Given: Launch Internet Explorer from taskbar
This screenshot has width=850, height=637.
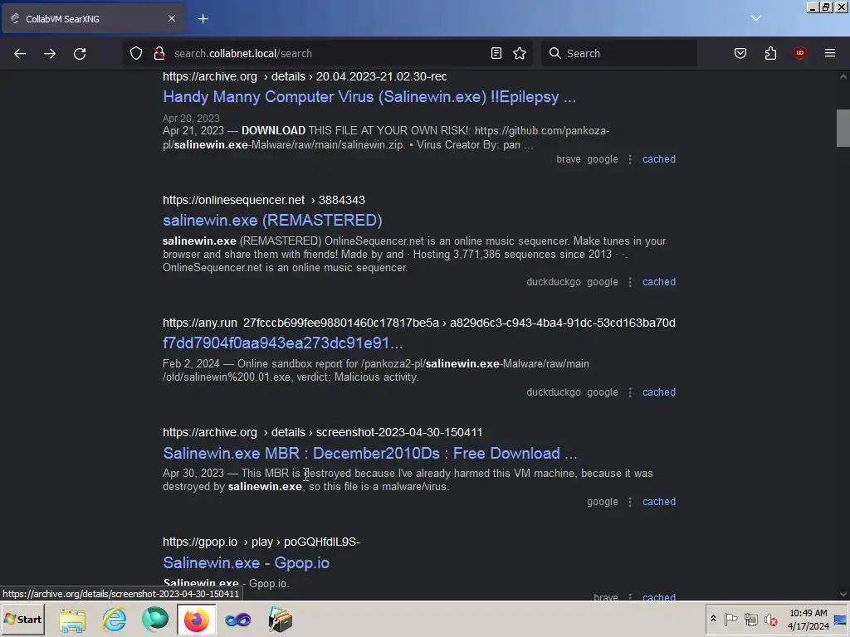Looking at the screenshot, I should [115, 620].
